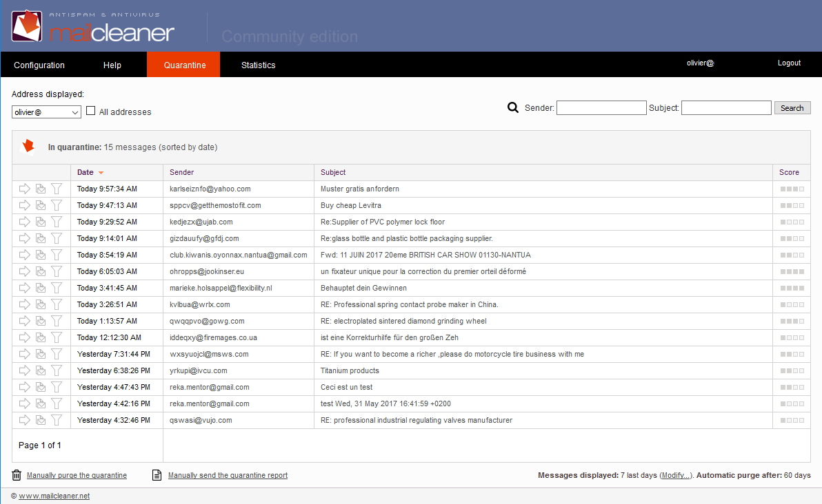
Task: Switch to the Statistics tab
Action: (x=259, y=65)
